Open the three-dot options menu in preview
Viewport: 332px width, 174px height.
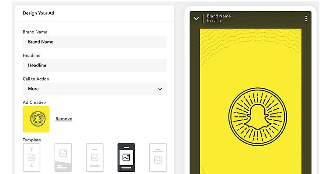306,19
